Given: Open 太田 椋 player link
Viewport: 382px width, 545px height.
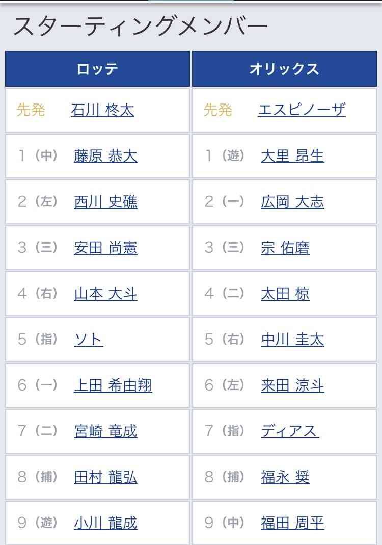Looking at the screenshot, I should pos(285,293).
